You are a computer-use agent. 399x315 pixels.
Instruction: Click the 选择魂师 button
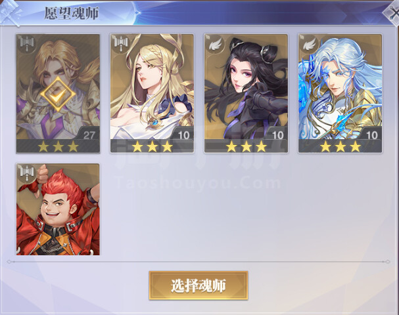(199, 285)
